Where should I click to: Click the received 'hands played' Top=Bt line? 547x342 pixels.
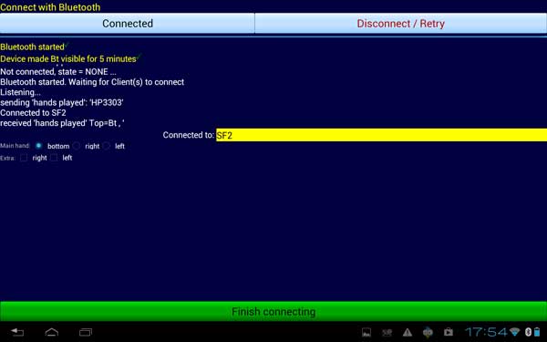pyautogui.click(x=62, y=123)
